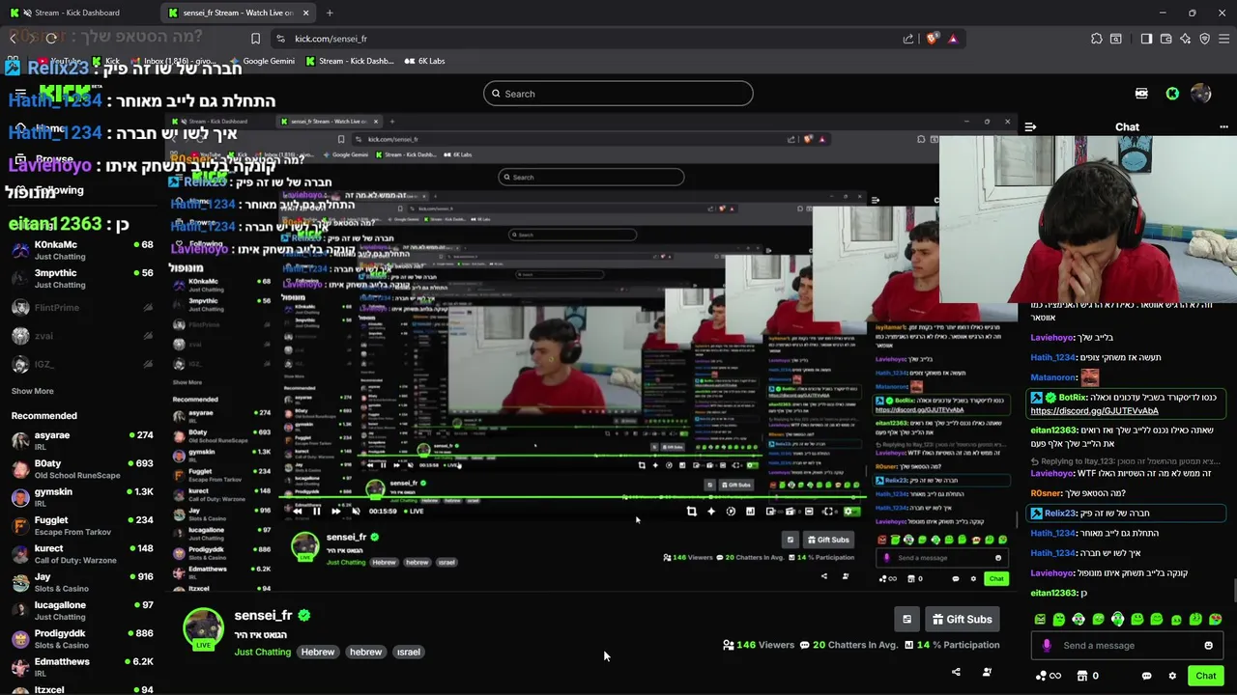Open Edmatthews recommended channel
The height and width of the screenshot is (695, 1237).
(82, 667)
